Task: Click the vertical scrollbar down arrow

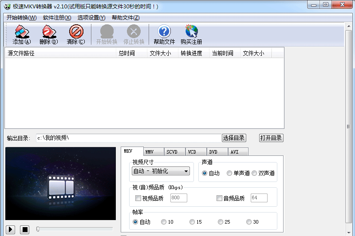Action: click(349, 232)
